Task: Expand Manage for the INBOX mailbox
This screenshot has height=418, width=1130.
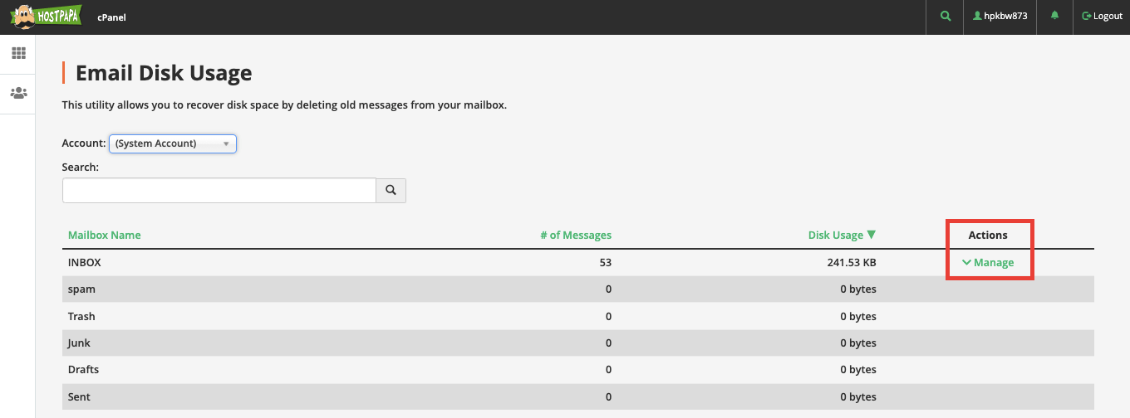Action: tap(988, 262)
